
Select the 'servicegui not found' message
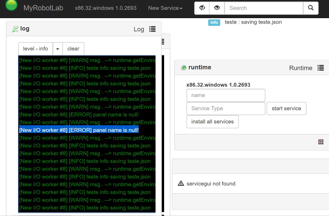211,184
